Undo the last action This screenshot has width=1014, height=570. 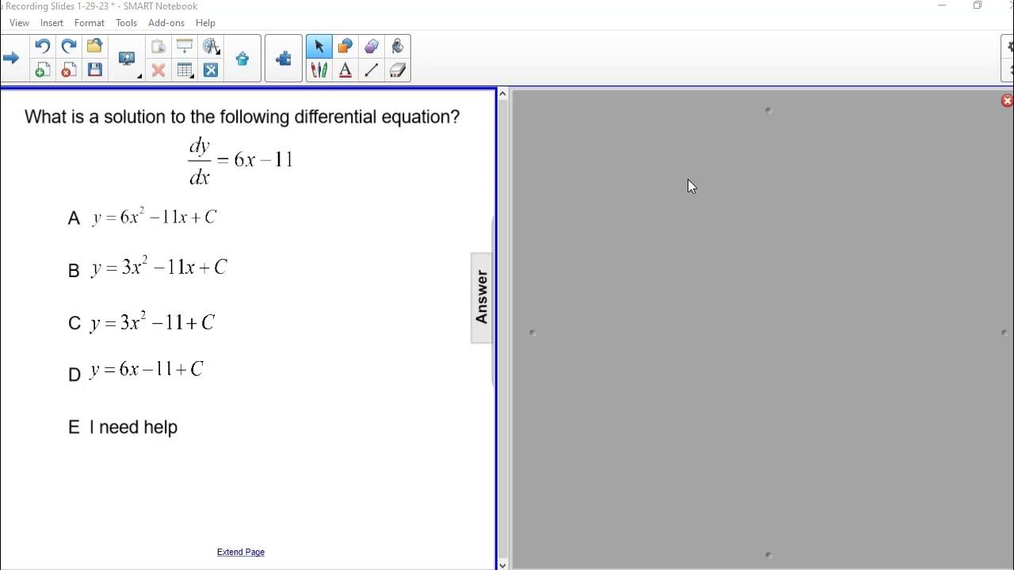[43, 46]
